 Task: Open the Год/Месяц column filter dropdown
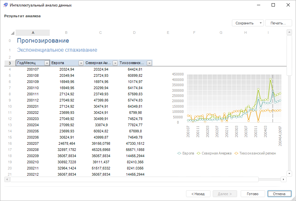coord(47,63)
